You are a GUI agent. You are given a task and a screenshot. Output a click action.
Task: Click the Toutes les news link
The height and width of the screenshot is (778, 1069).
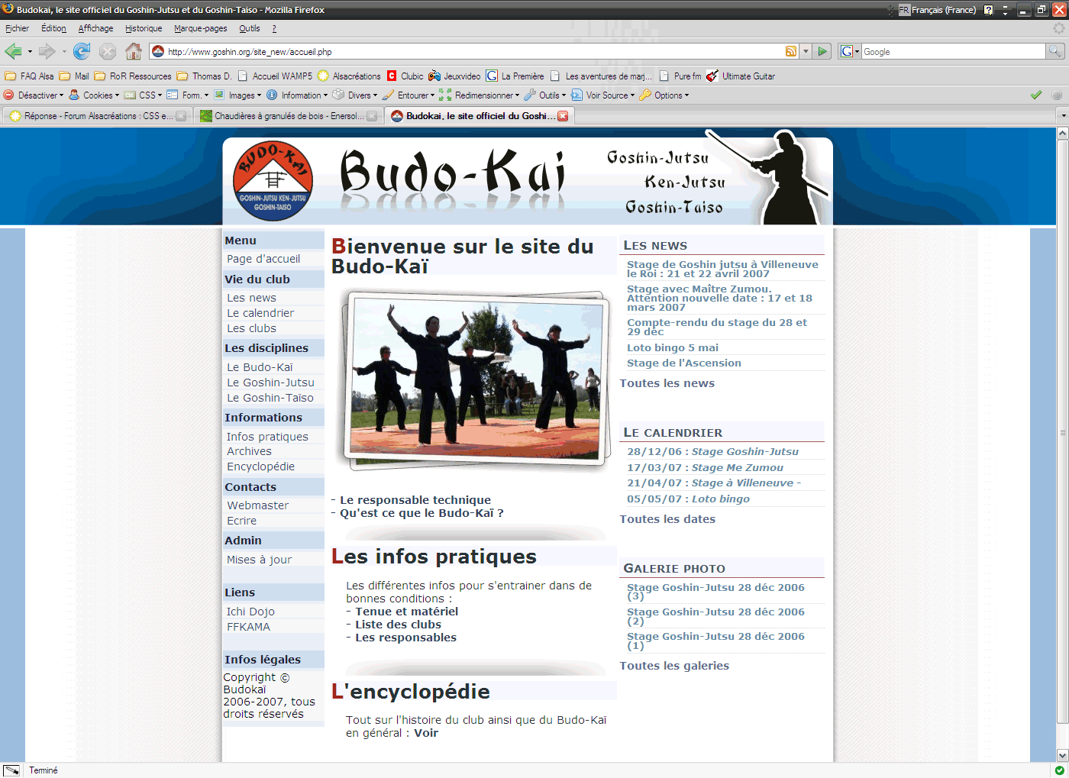667,383
